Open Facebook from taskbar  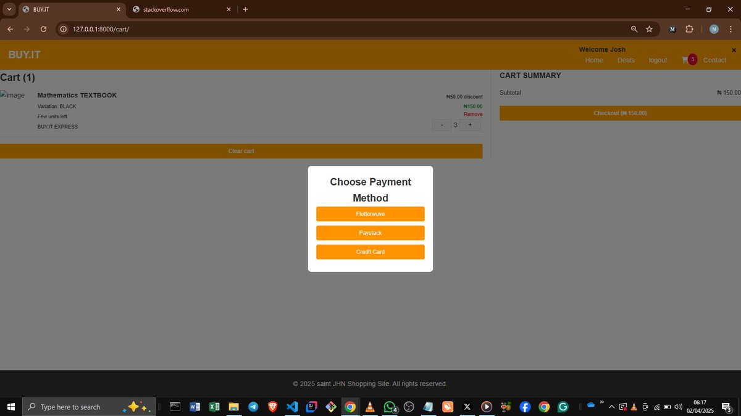tap(525, 407)
